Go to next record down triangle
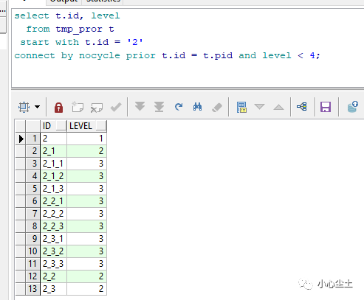364x300 pixels. [x=259, y=107]
